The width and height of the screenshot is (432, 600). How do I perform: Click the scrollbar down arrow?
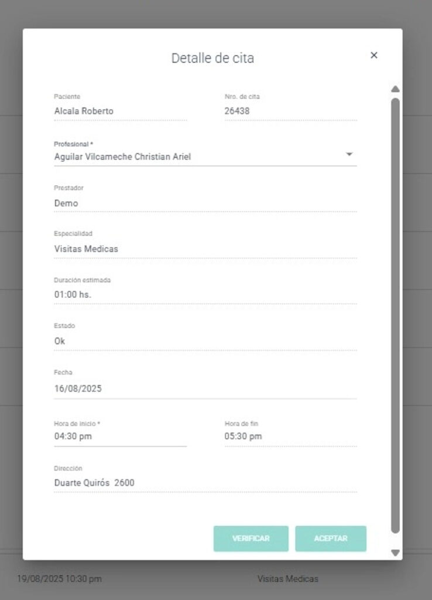(x=395, y=553)
